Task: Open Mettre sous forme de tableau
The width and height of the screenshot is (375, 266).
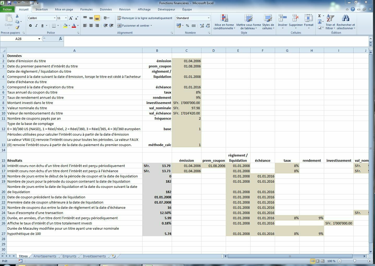Action: (248, 22)
